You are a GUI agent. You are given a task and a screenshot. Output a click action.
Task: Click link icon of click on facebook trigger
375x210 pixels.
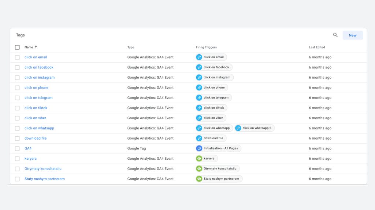pos(199,67)
